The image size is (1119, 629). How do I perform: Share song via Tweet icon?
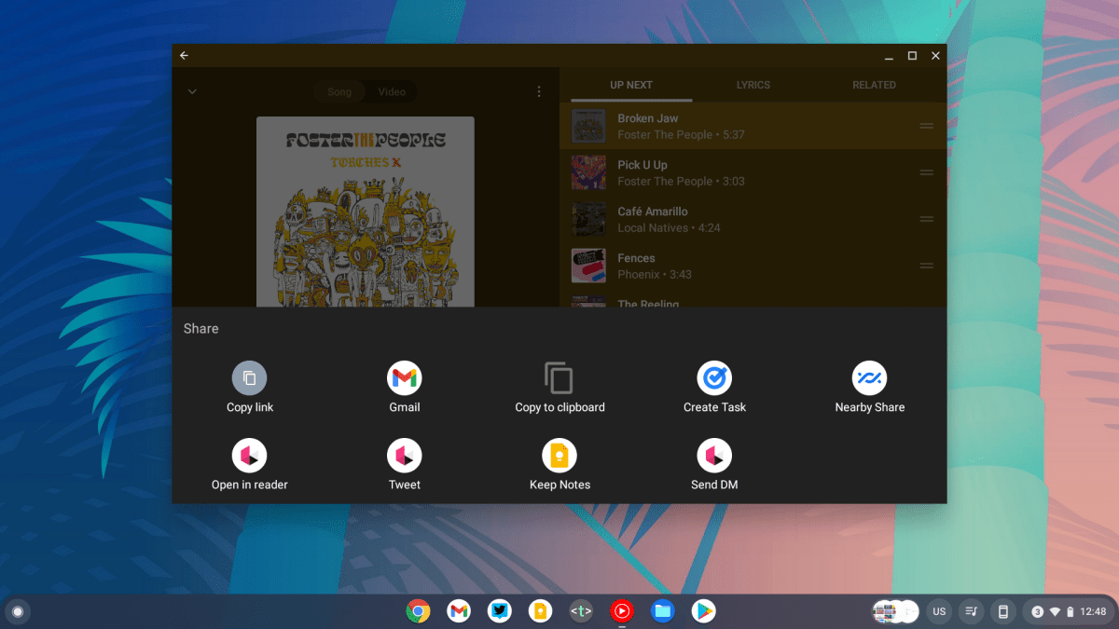(404, 456)
